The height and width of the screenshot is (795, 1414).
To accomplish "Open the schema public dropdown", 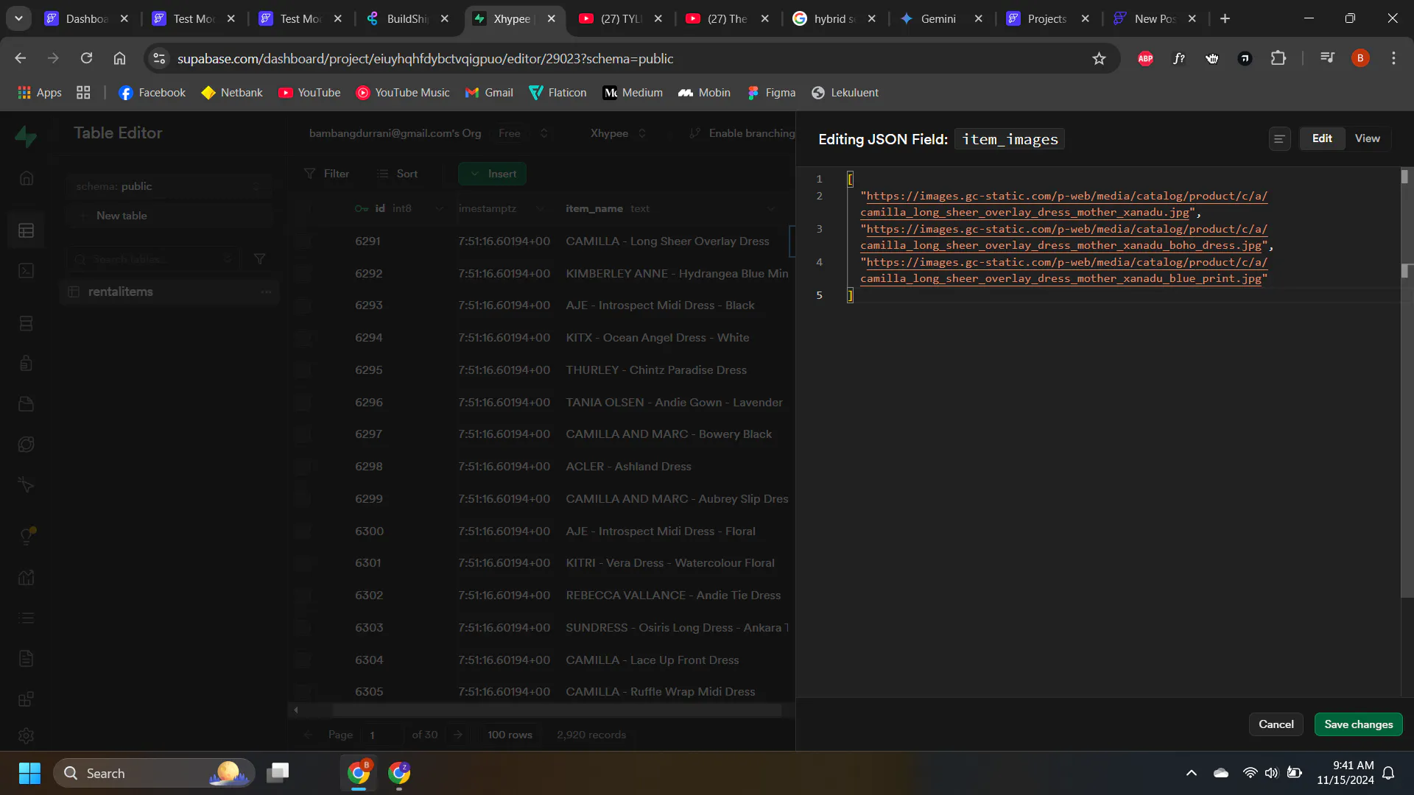I will [169, 187].
